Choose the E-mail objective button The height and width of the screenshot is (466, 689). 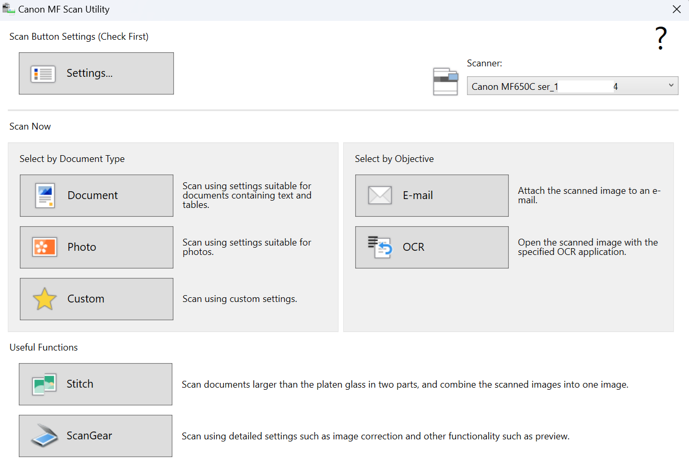[x=431, y=195]
